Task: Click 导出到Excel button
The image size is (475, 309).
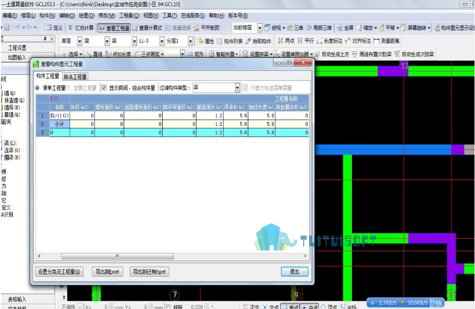Action: pos(107,272)
